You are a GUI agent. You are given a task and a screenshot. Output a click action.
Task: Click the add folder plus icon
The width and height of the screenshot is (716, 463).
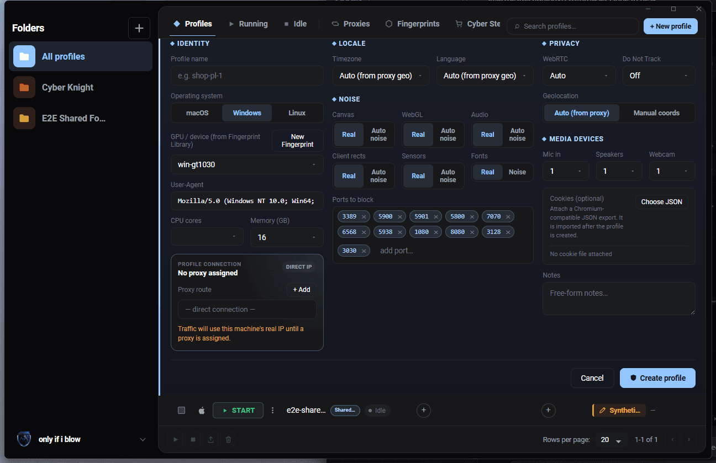tap(139, 28)
